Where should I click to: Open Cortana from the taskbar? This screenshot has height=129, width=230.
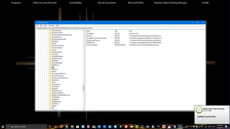50,126
